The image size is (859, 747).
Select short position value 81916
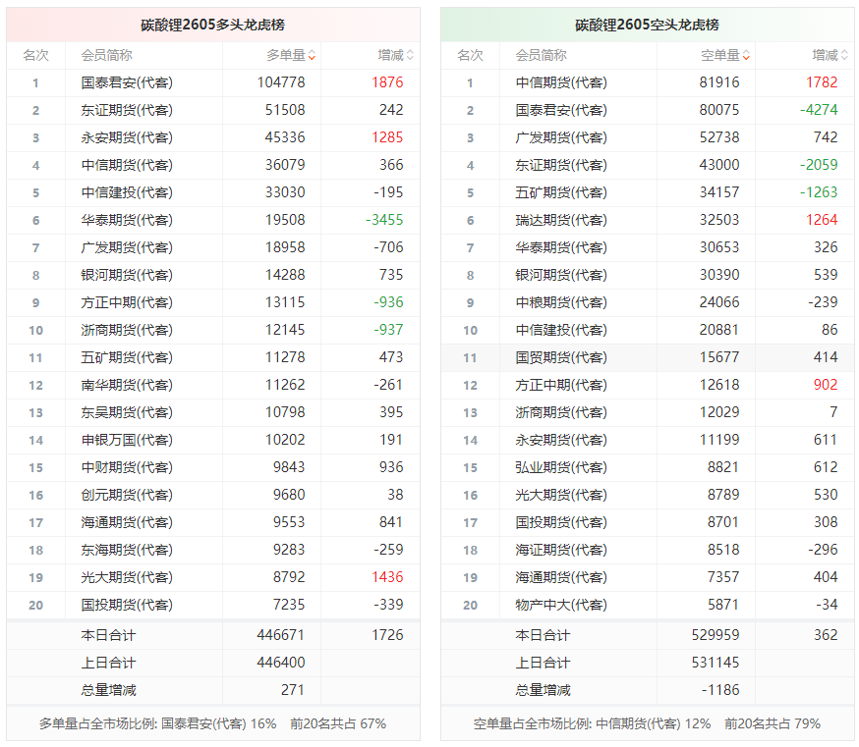point(719,82)
